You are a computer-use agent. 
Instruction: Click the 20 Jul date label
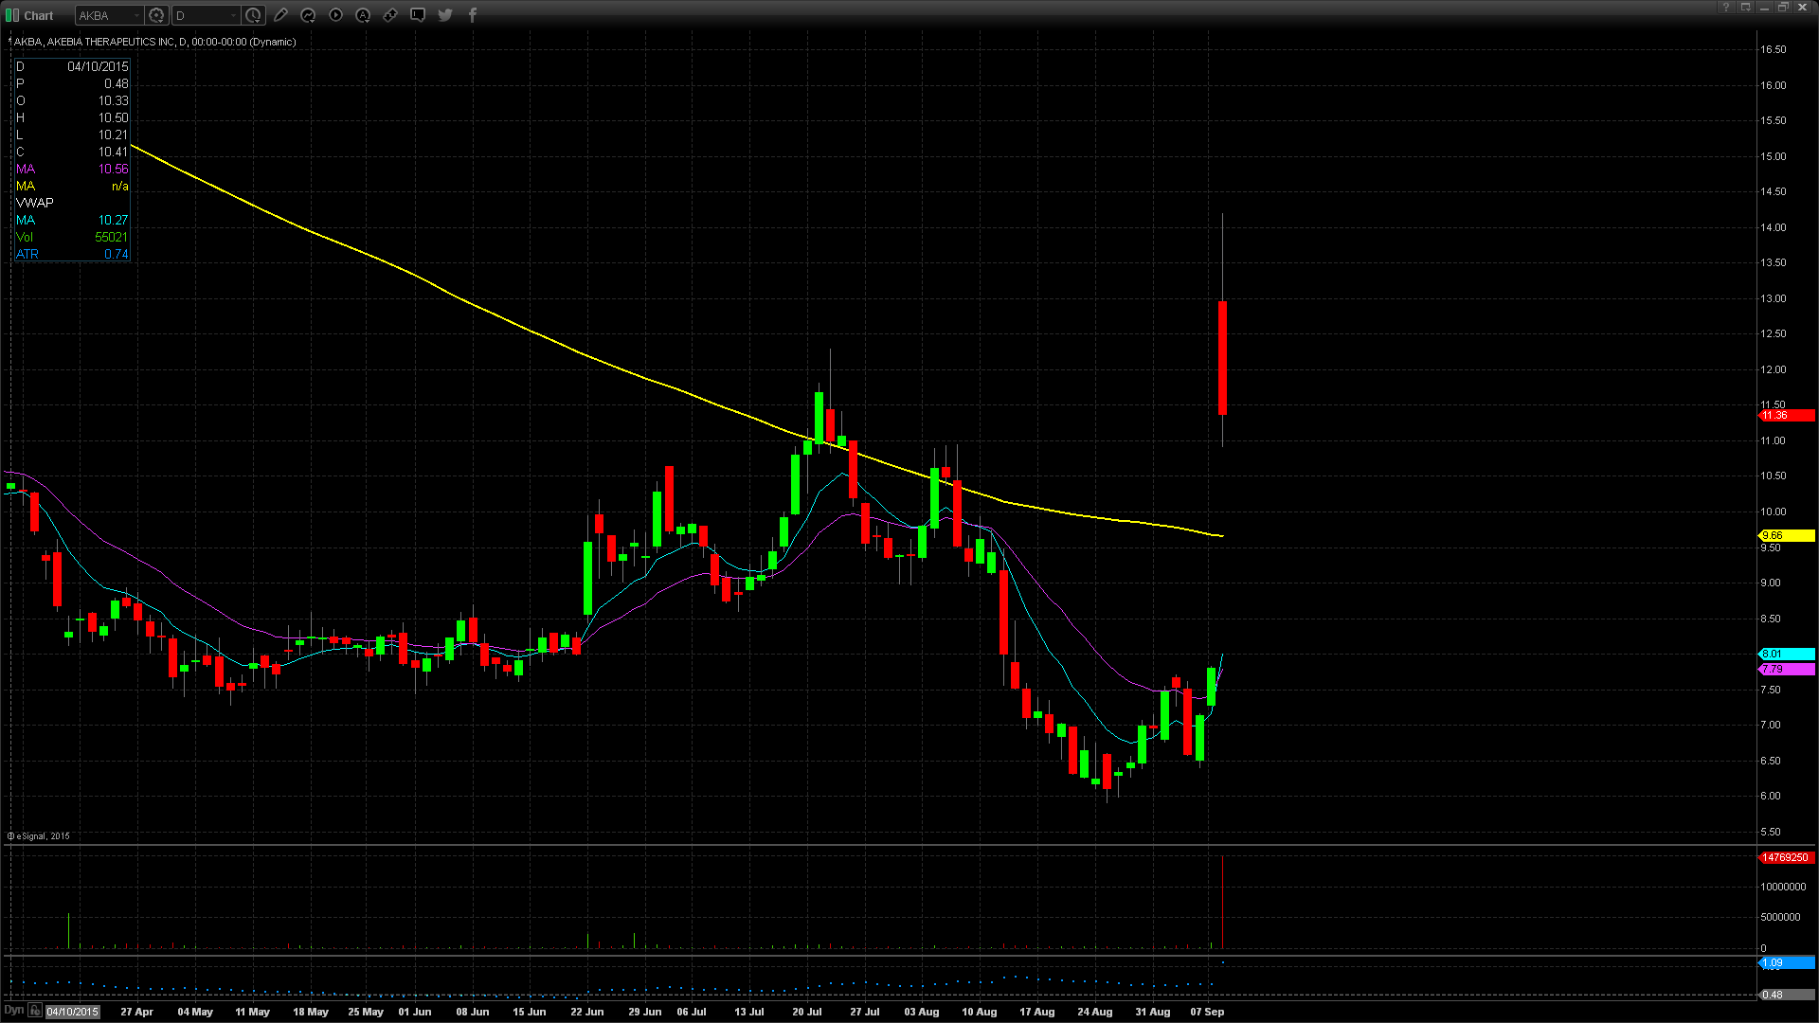tap(807, 1013)
